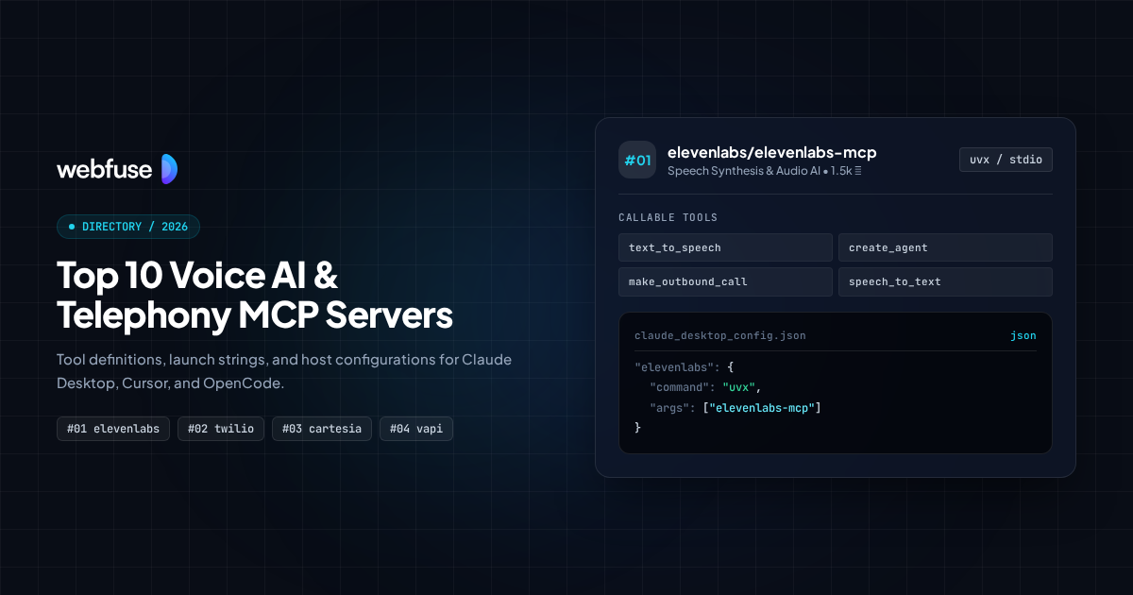Viewport: 1133px width, 595px height.
Task: Click the star count icon after 1.5k
Action: click(858, 172)
